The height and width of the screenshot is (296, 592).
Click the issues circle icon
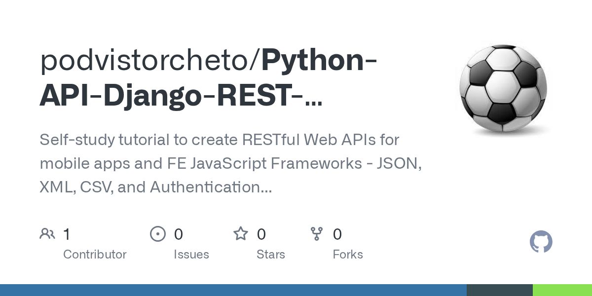[158, 234]
